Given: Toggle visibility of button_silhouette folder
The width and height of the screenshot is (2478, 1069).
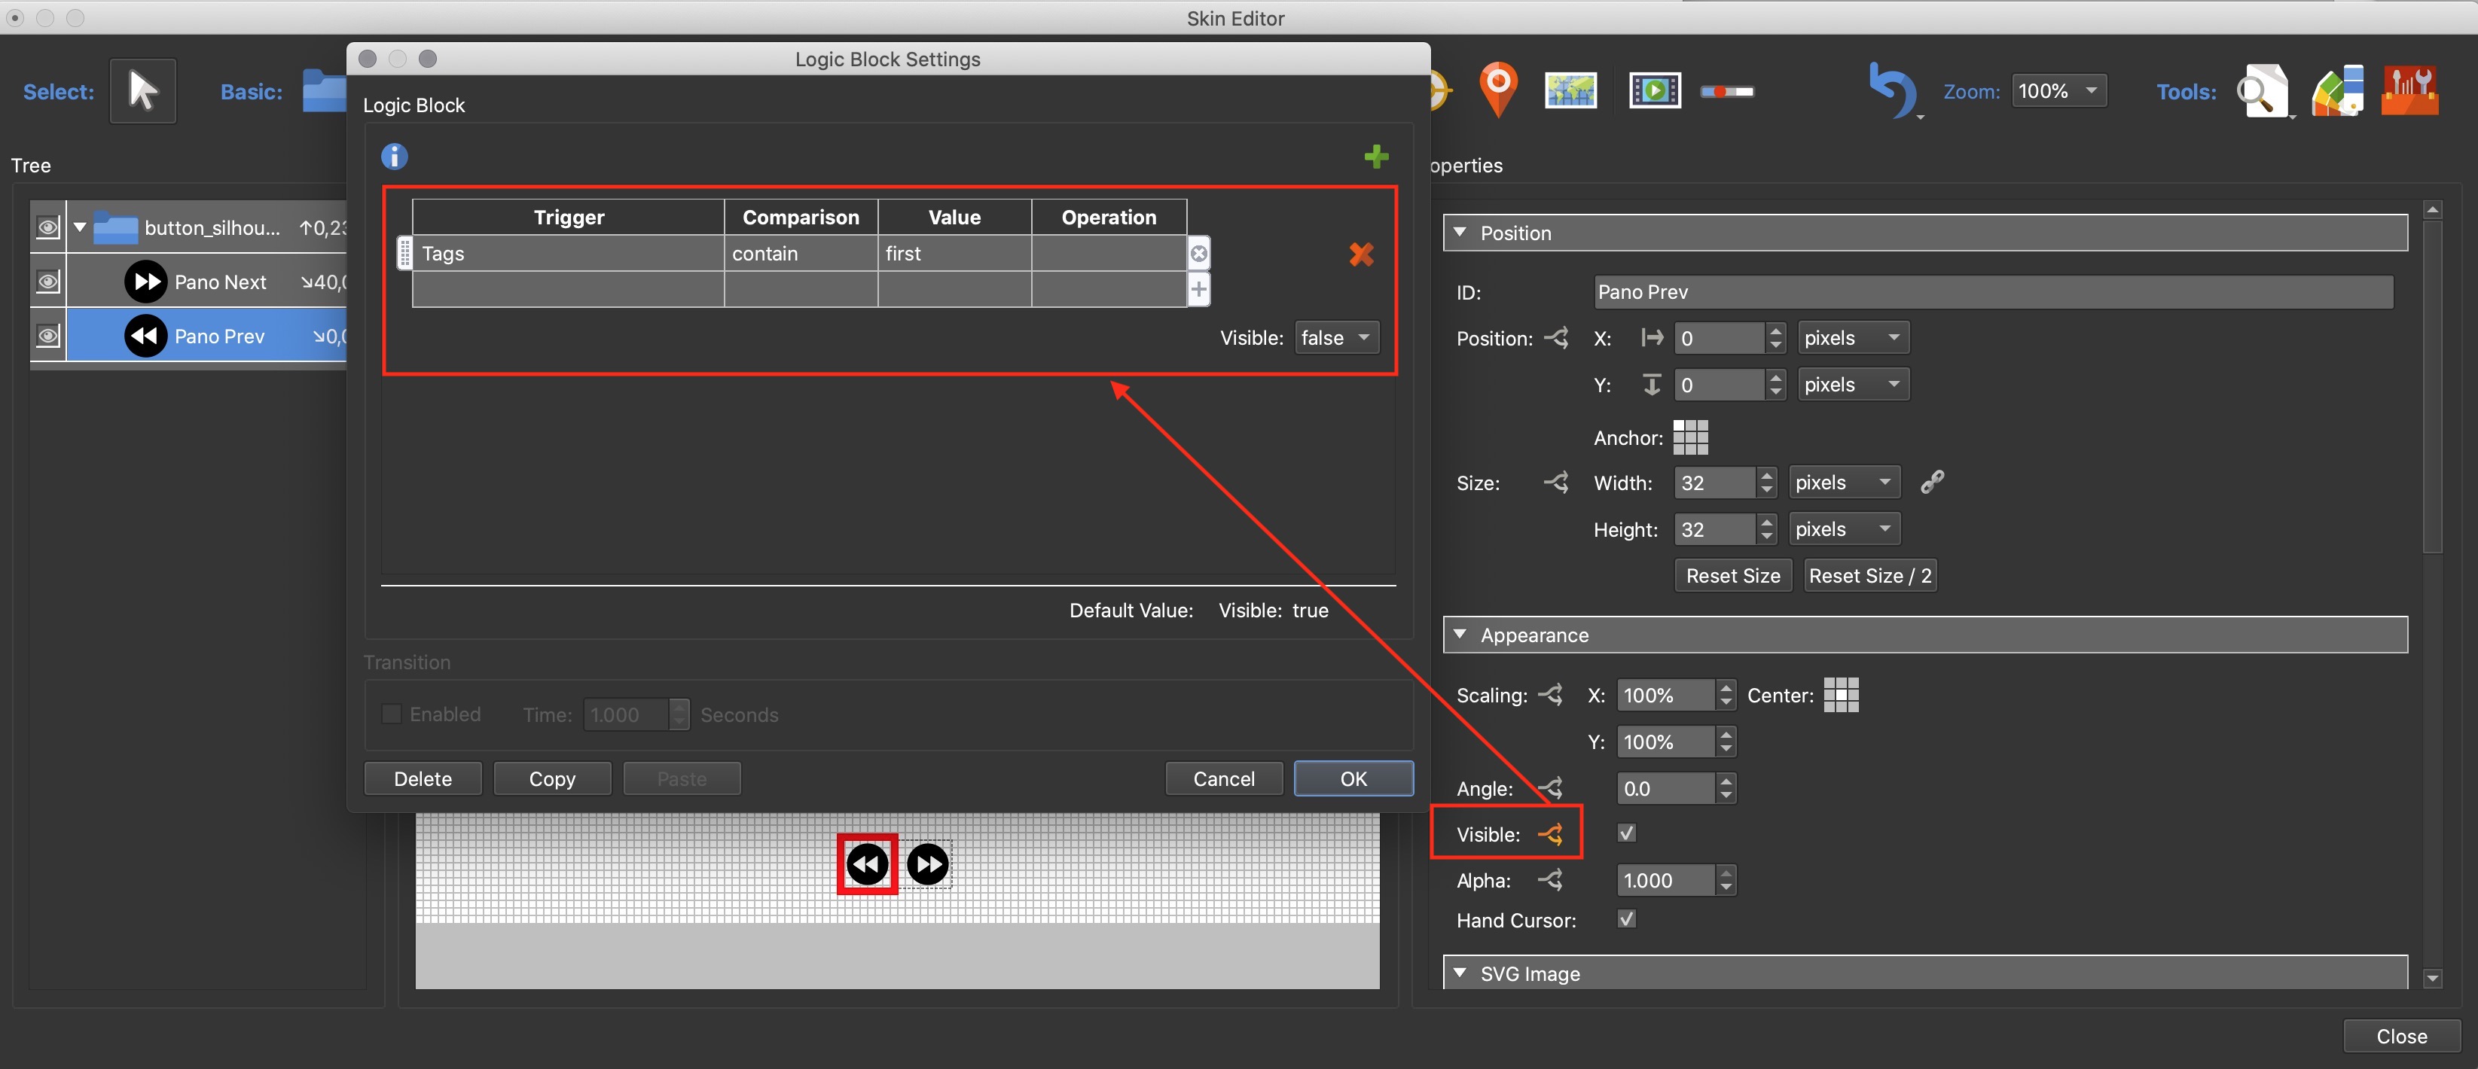Looking at the screenshot, I should pyautogui.click(x=47, y=228).
